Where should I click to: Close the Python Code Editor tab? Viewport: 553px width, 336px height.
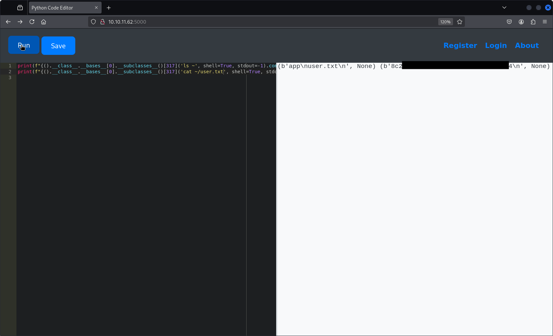coord(96,8)
